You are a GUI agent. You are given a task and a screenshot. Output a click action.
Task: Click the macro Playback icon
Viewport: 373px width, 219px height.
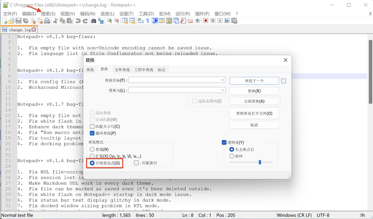point(220,21)
